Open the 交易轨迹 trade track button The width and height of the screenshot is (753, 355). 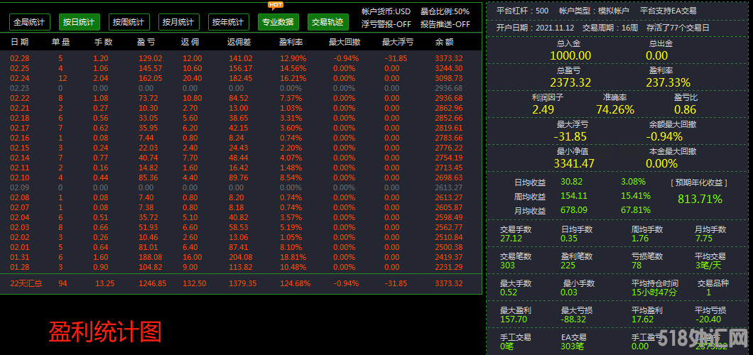point(327,22)
